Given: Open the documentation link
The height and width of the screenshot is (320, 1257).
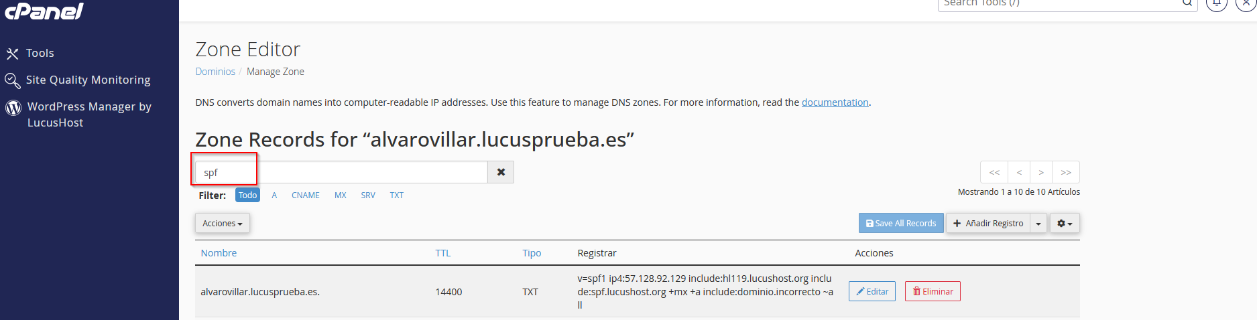Looking at the screenshot, I should tap(835, 102).
